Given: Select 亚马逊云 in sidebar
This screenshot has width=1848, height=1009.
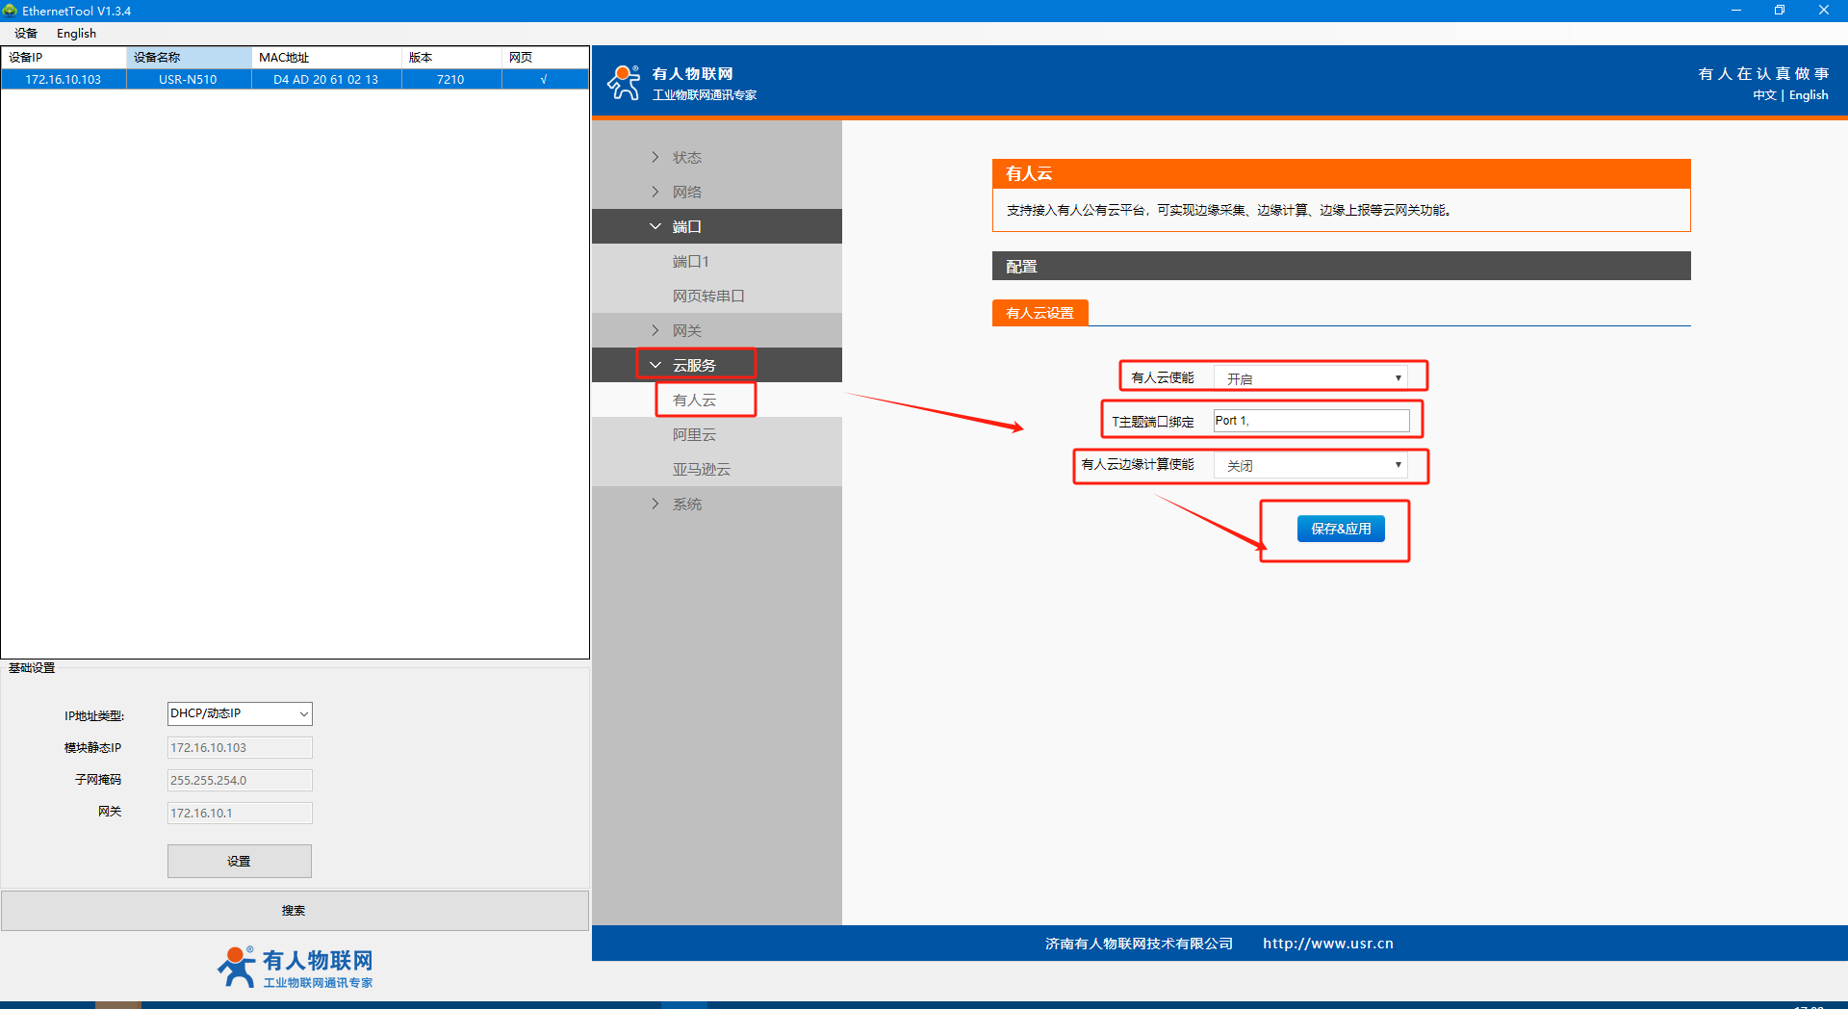Looking at the screenshot, I should (x=701, y=469).
